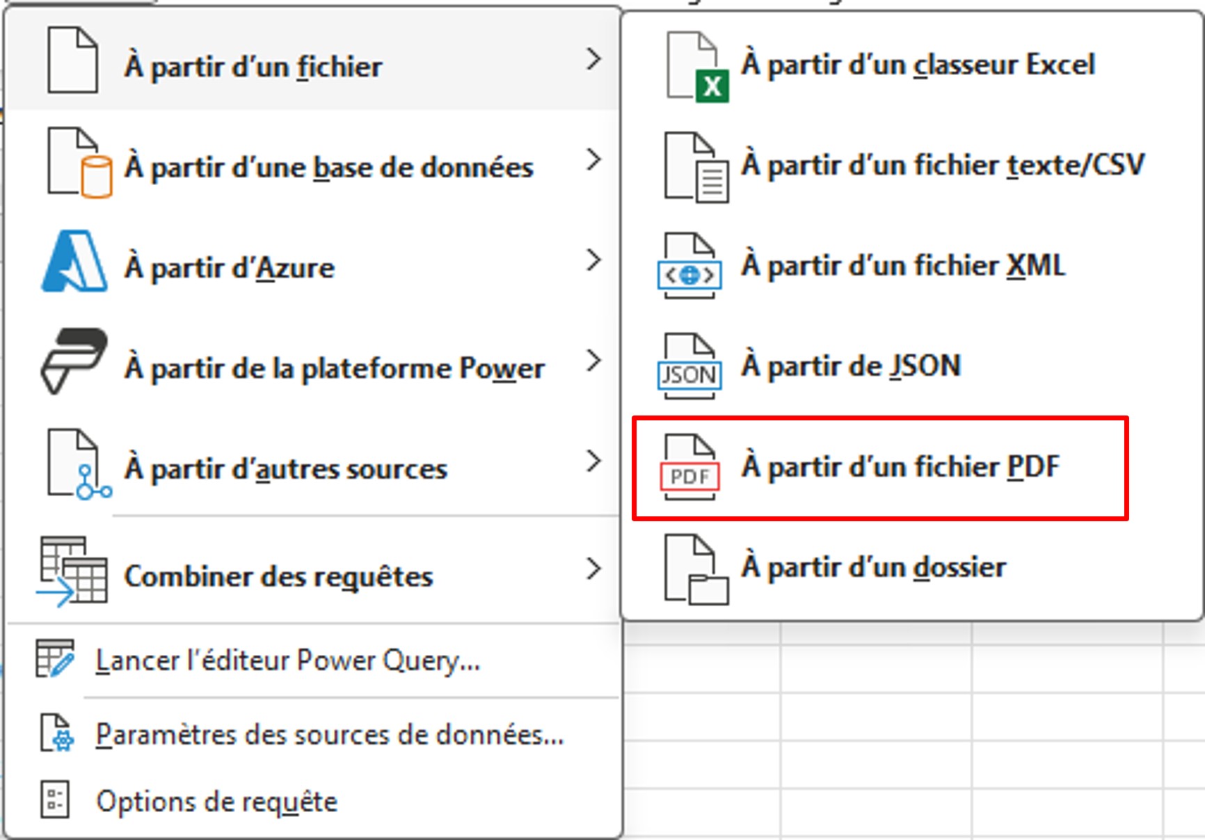
Task: Click the JSON file icon
Action: click(x=689, y=367)
